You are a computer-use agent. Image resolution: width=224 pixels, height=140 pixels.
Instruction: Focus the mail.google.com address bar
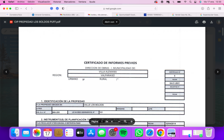[112, 9]
